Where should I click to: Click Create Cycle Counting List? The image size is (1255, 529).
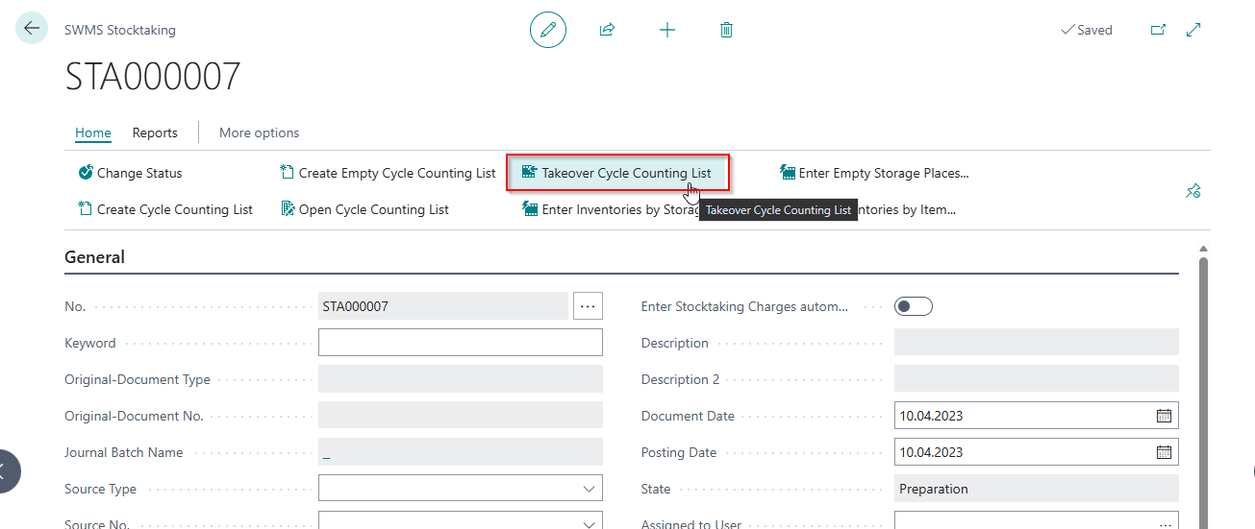tap(164, 209)
